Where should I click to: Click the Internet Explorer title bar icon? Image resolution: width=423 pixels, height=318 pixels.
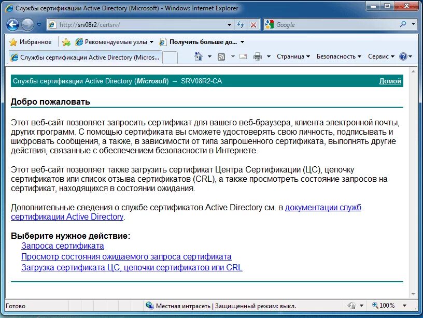tap(9, 8)
